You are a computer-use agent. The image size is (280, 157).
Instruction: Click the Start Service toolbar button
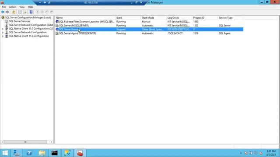pos(37,12)
